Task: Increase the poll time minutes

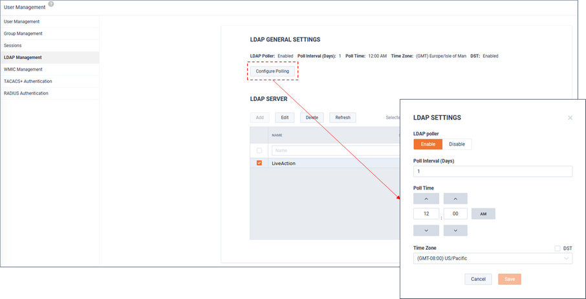Action: tap(455, 199)
